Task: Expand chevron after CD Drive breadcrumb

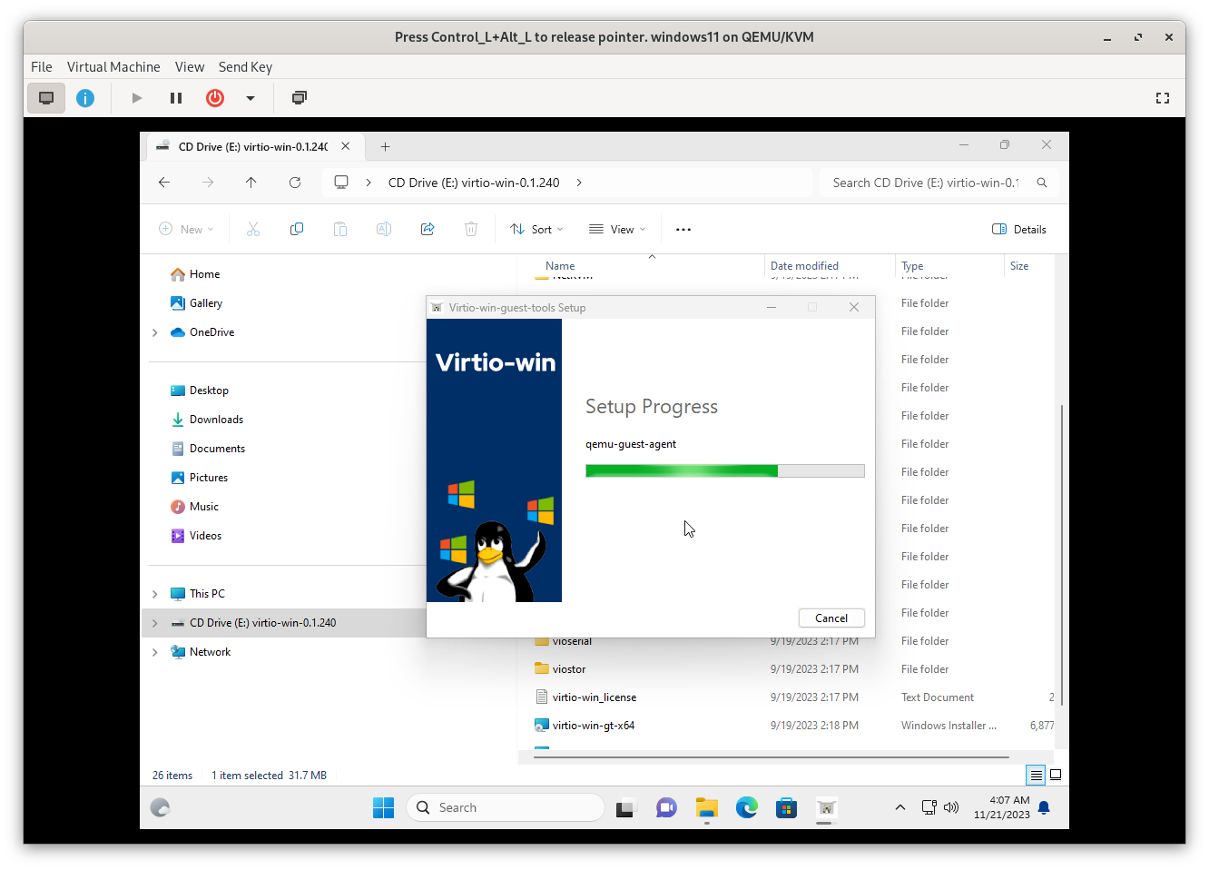Action: (579, 183)
